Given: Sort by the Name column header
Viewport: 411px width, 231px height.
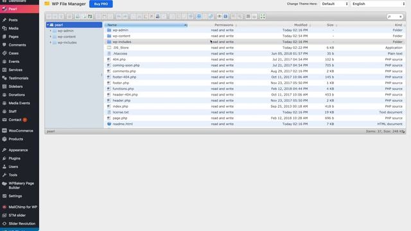Looking at the screenshot, I should (146, 25).
